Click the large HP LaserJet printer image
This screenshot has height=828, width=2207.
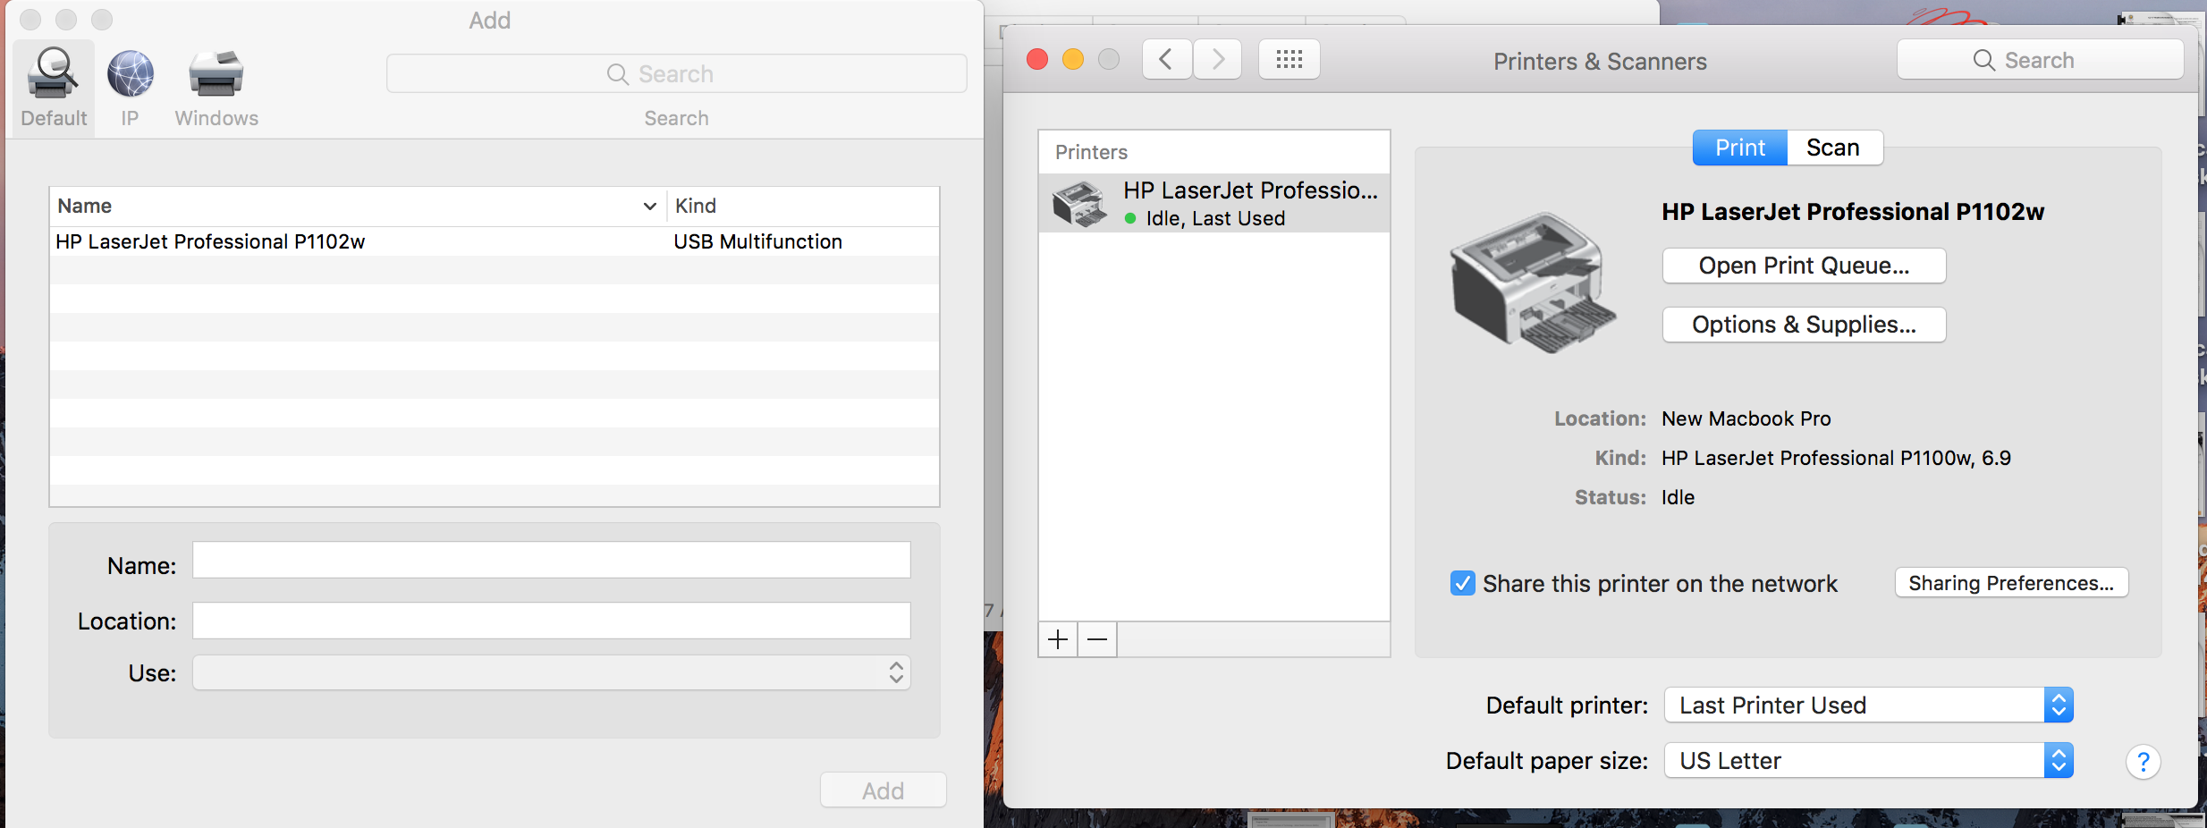pyautogui.click(x=1533, y=282)
